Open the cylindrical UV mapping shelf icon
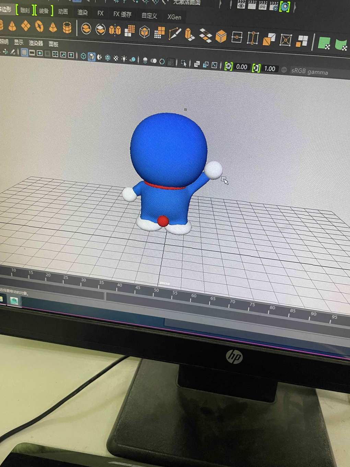Viewport: 350px width, 467px height. pyautogui.click(x=341, y=44)
